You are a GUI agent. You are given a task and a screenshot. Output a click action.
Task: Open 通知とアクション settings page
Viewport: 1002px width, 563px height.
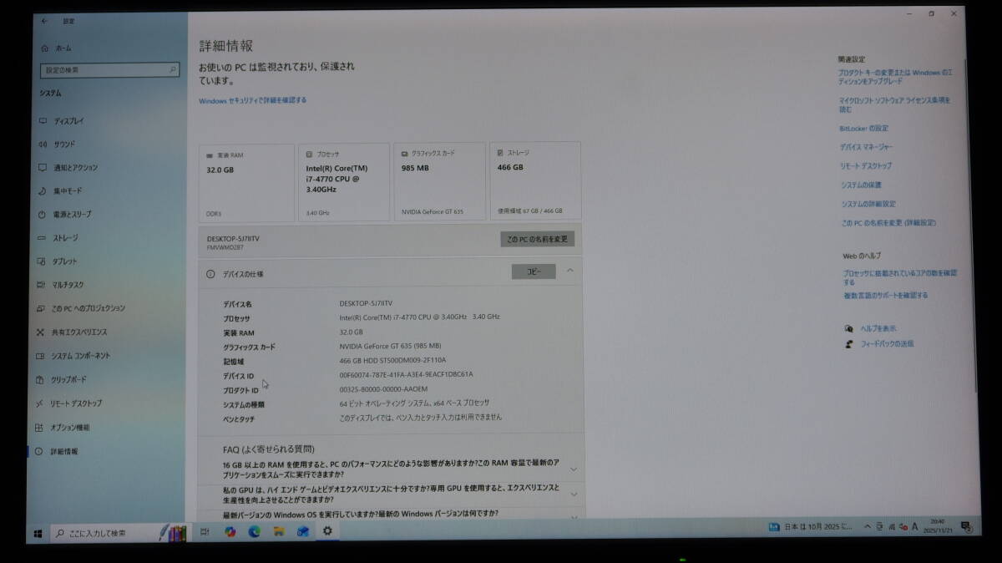(68, 167)
